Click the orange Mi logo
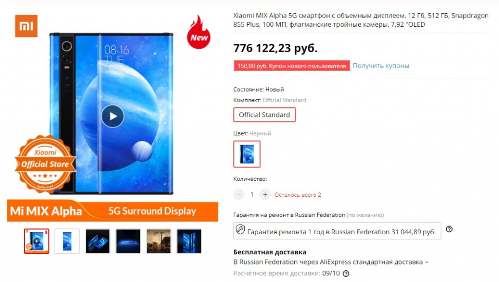 (26, 26)
